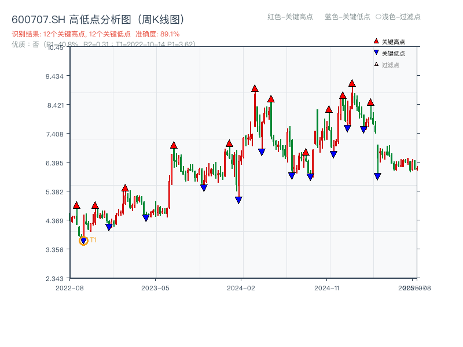Toggle the 过滤点 legend label
The height and width of the screenshot is (347, 463).
point(391,65)
